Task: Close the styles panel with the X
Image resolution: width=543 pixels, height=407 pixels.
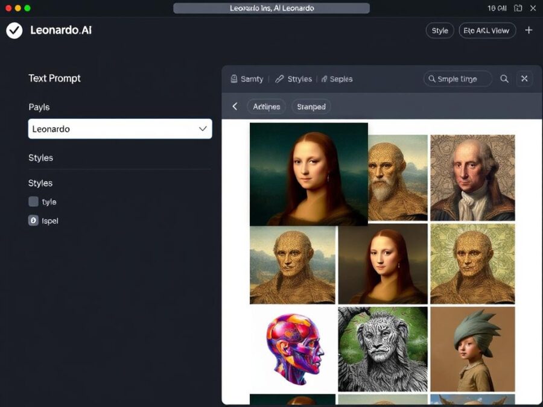Action: [524, 78]
